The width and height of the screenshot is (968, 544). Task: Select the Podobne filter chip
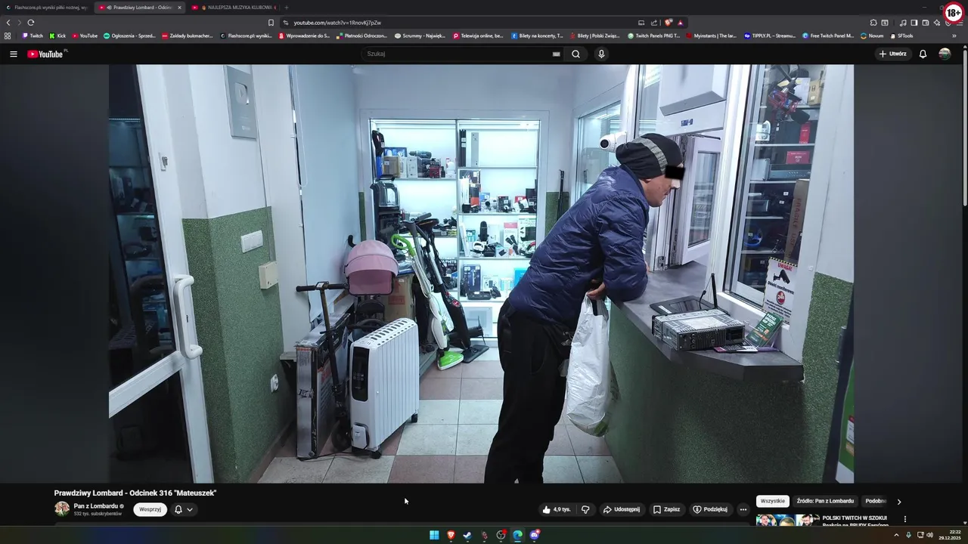tap(876, 501)
